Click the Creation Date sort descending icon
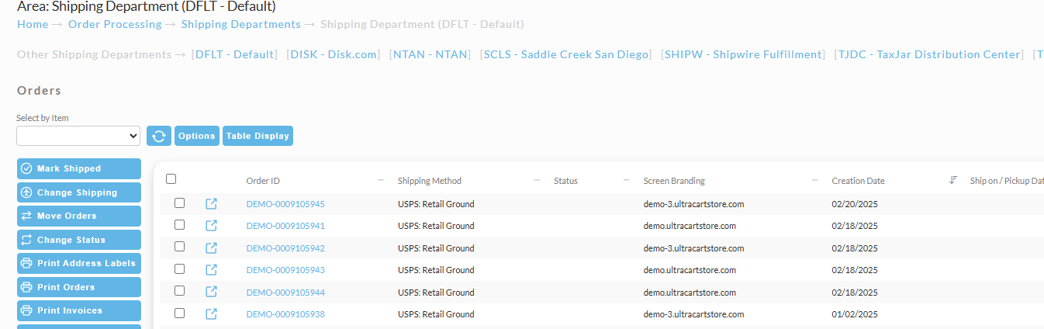This screenshot has height=329, width=1044. point(953,181)
